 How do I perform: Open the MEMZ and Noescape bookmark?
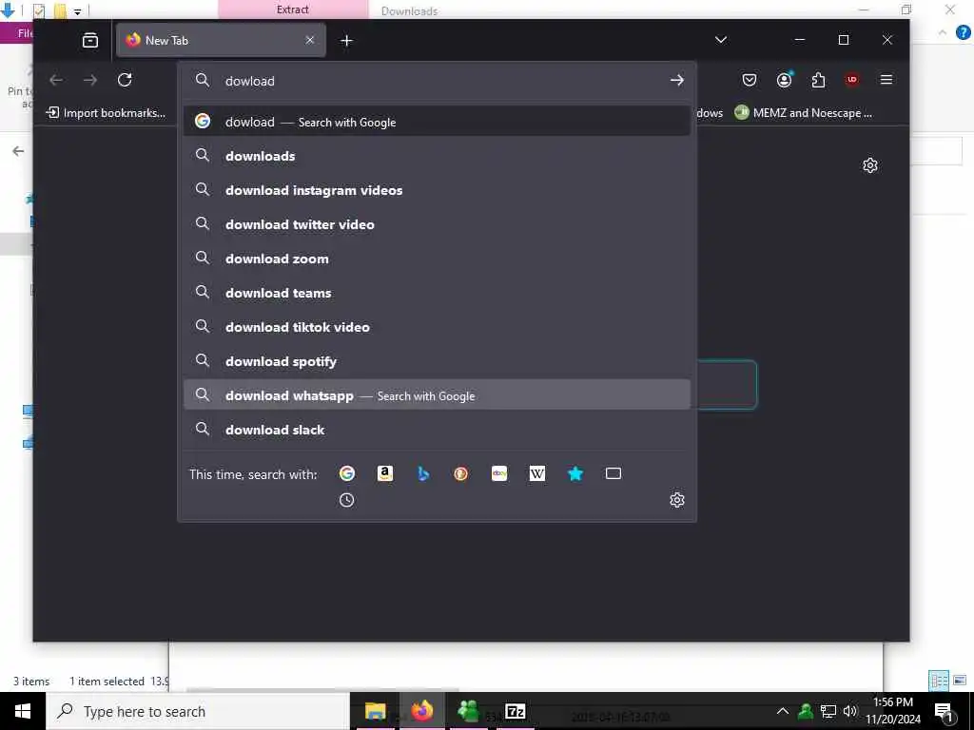tap(803, 113)
